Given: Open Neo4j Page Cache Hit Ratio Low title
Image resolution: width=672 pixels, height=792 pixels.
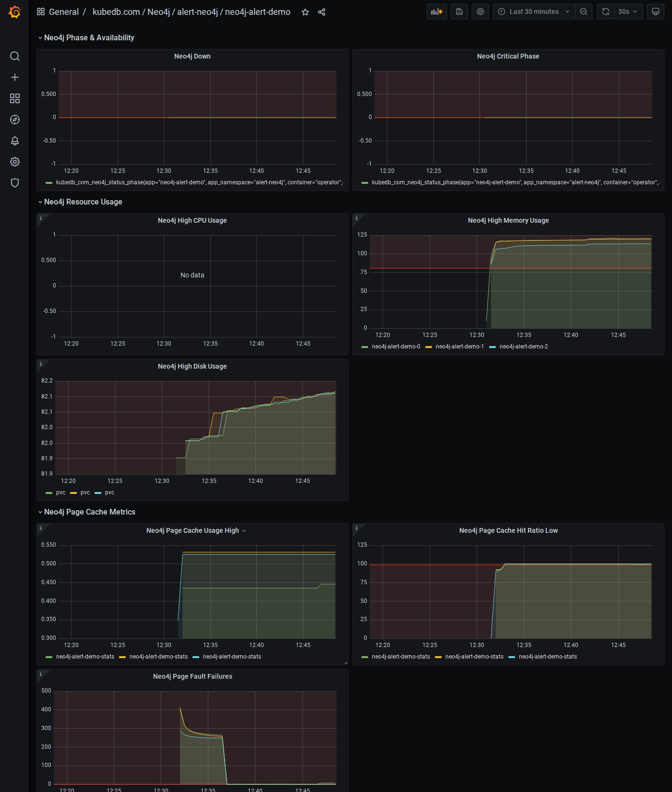Looking at the screenshot, I should point(508,530).
